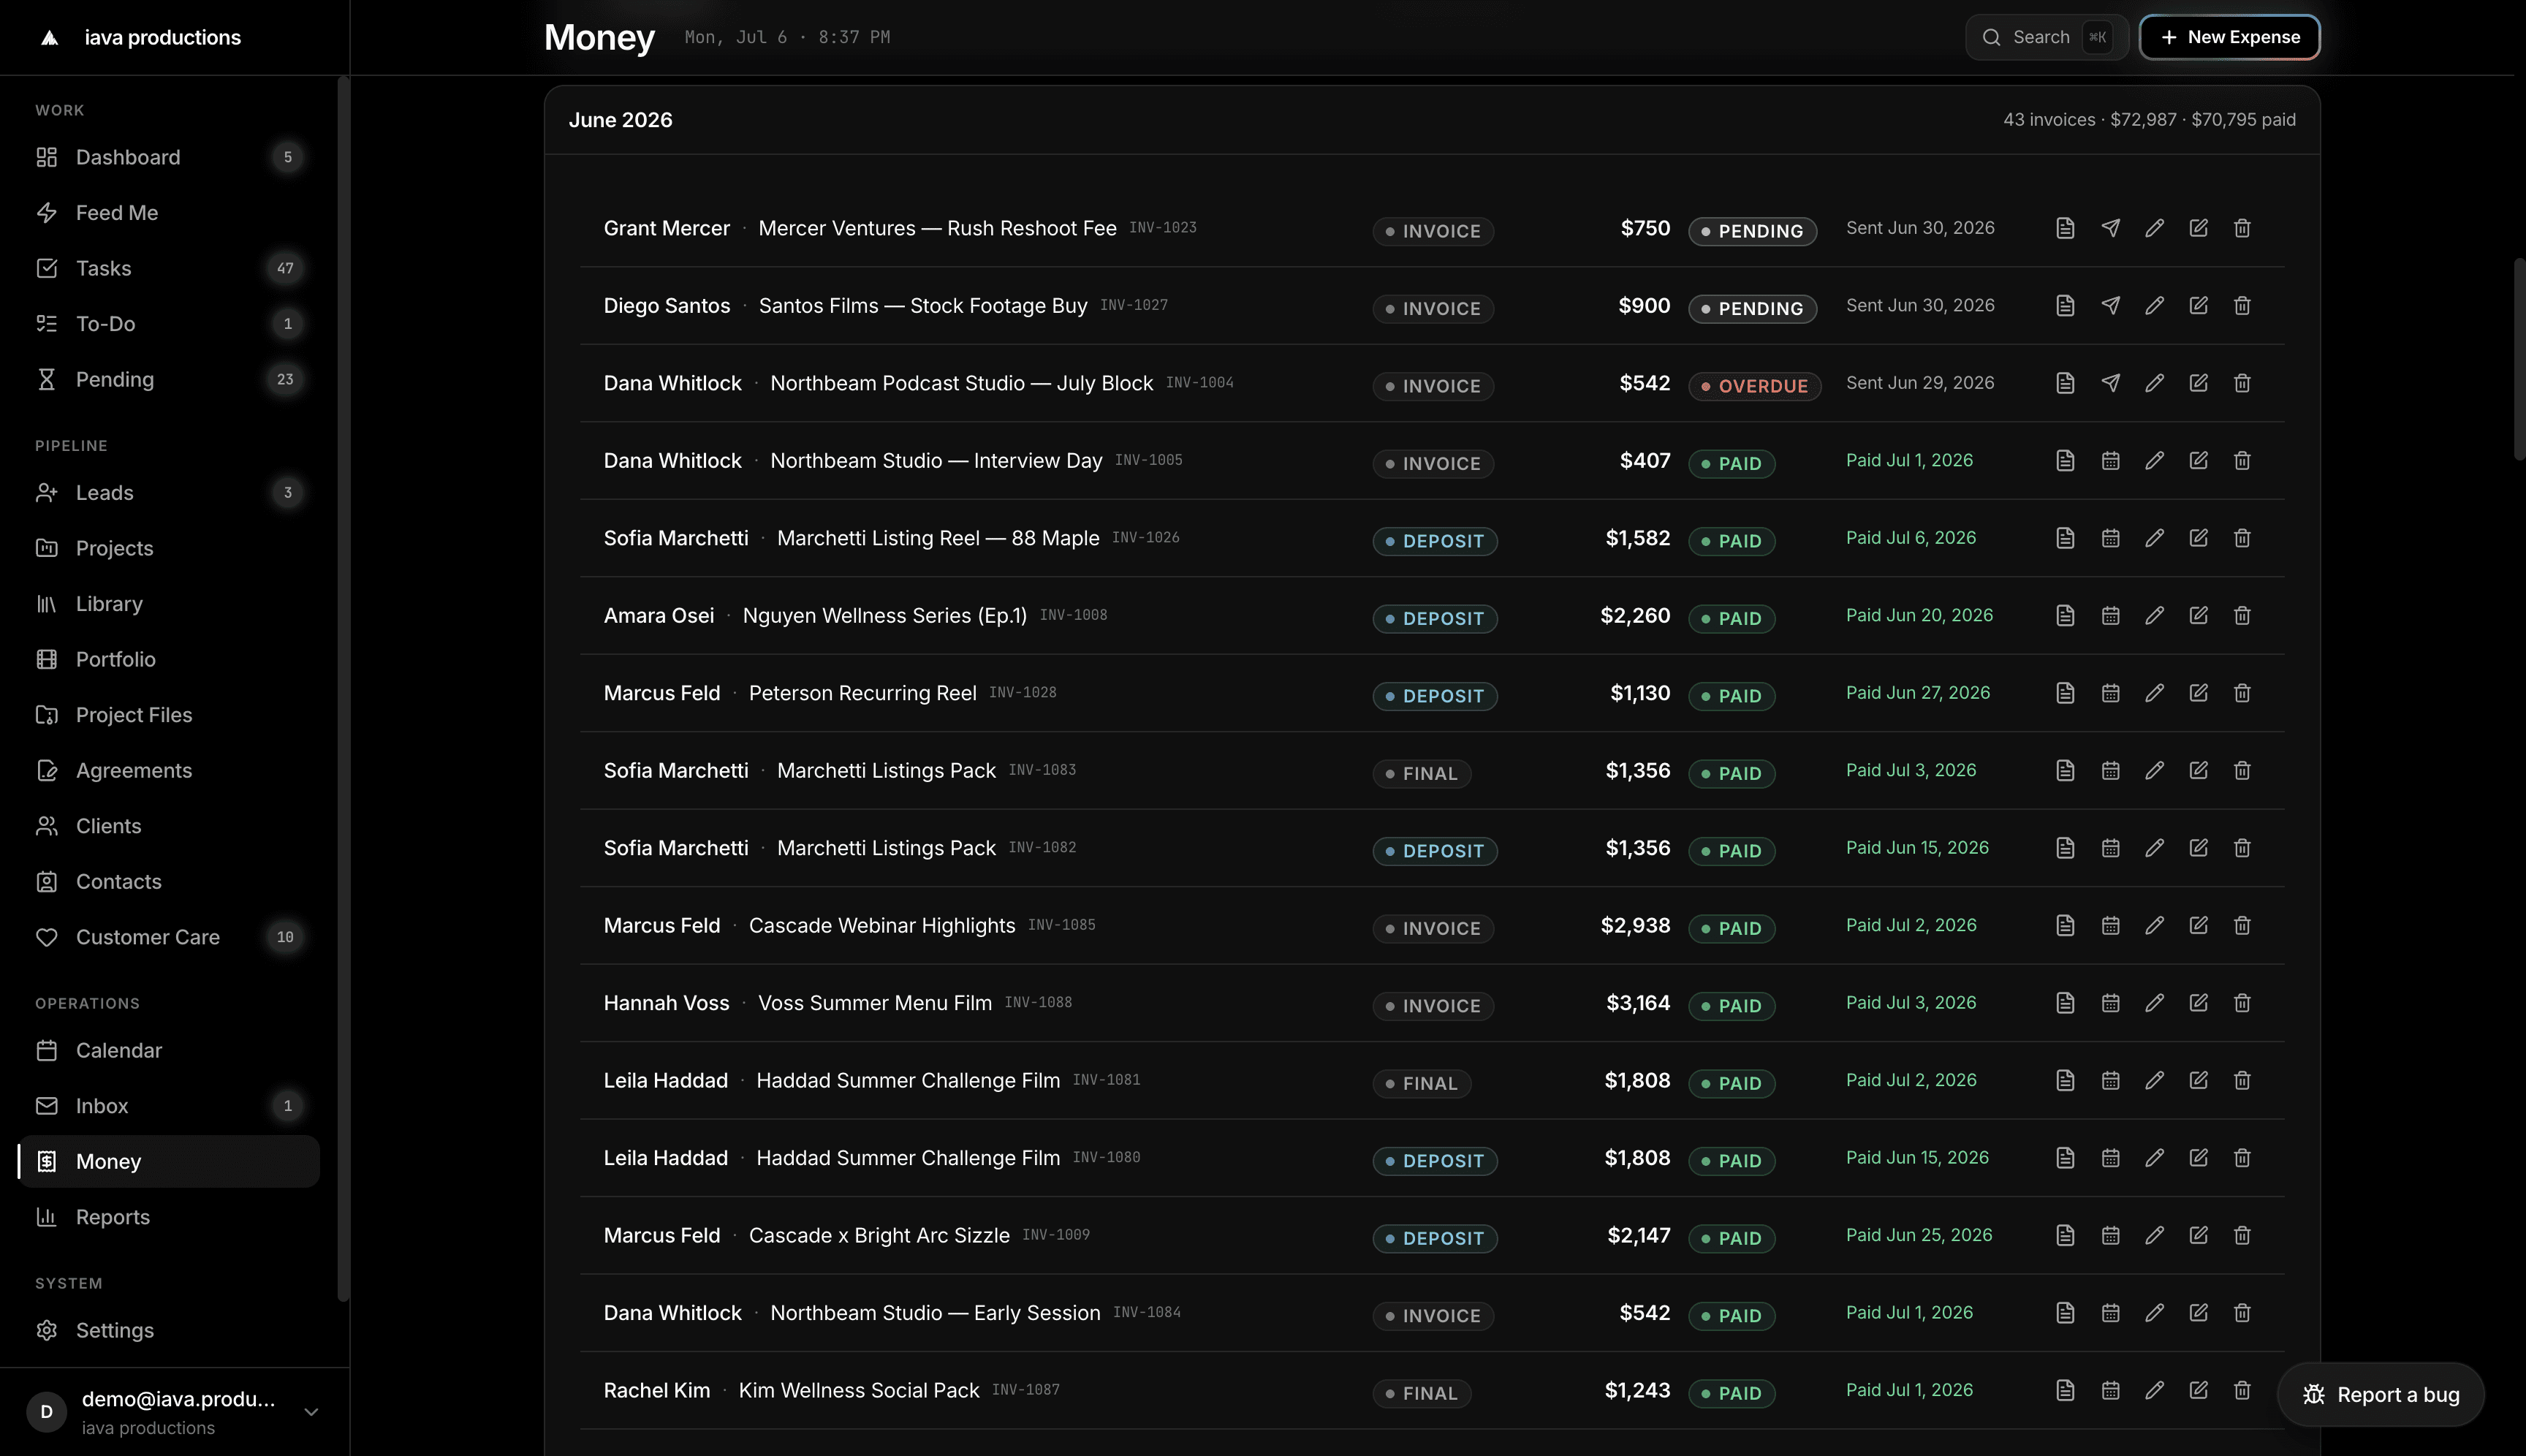Click the PENDING status badge for Grant Mercer
This screenshot has width=2526, height=1456.
[1752, 231]
